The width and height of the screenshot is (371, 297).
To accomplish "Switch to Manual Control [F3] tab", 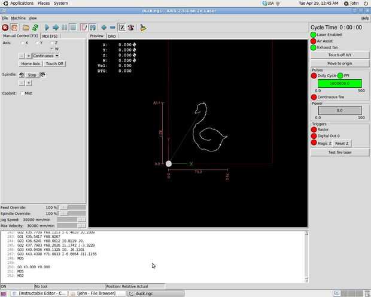I will coord(20,36).
